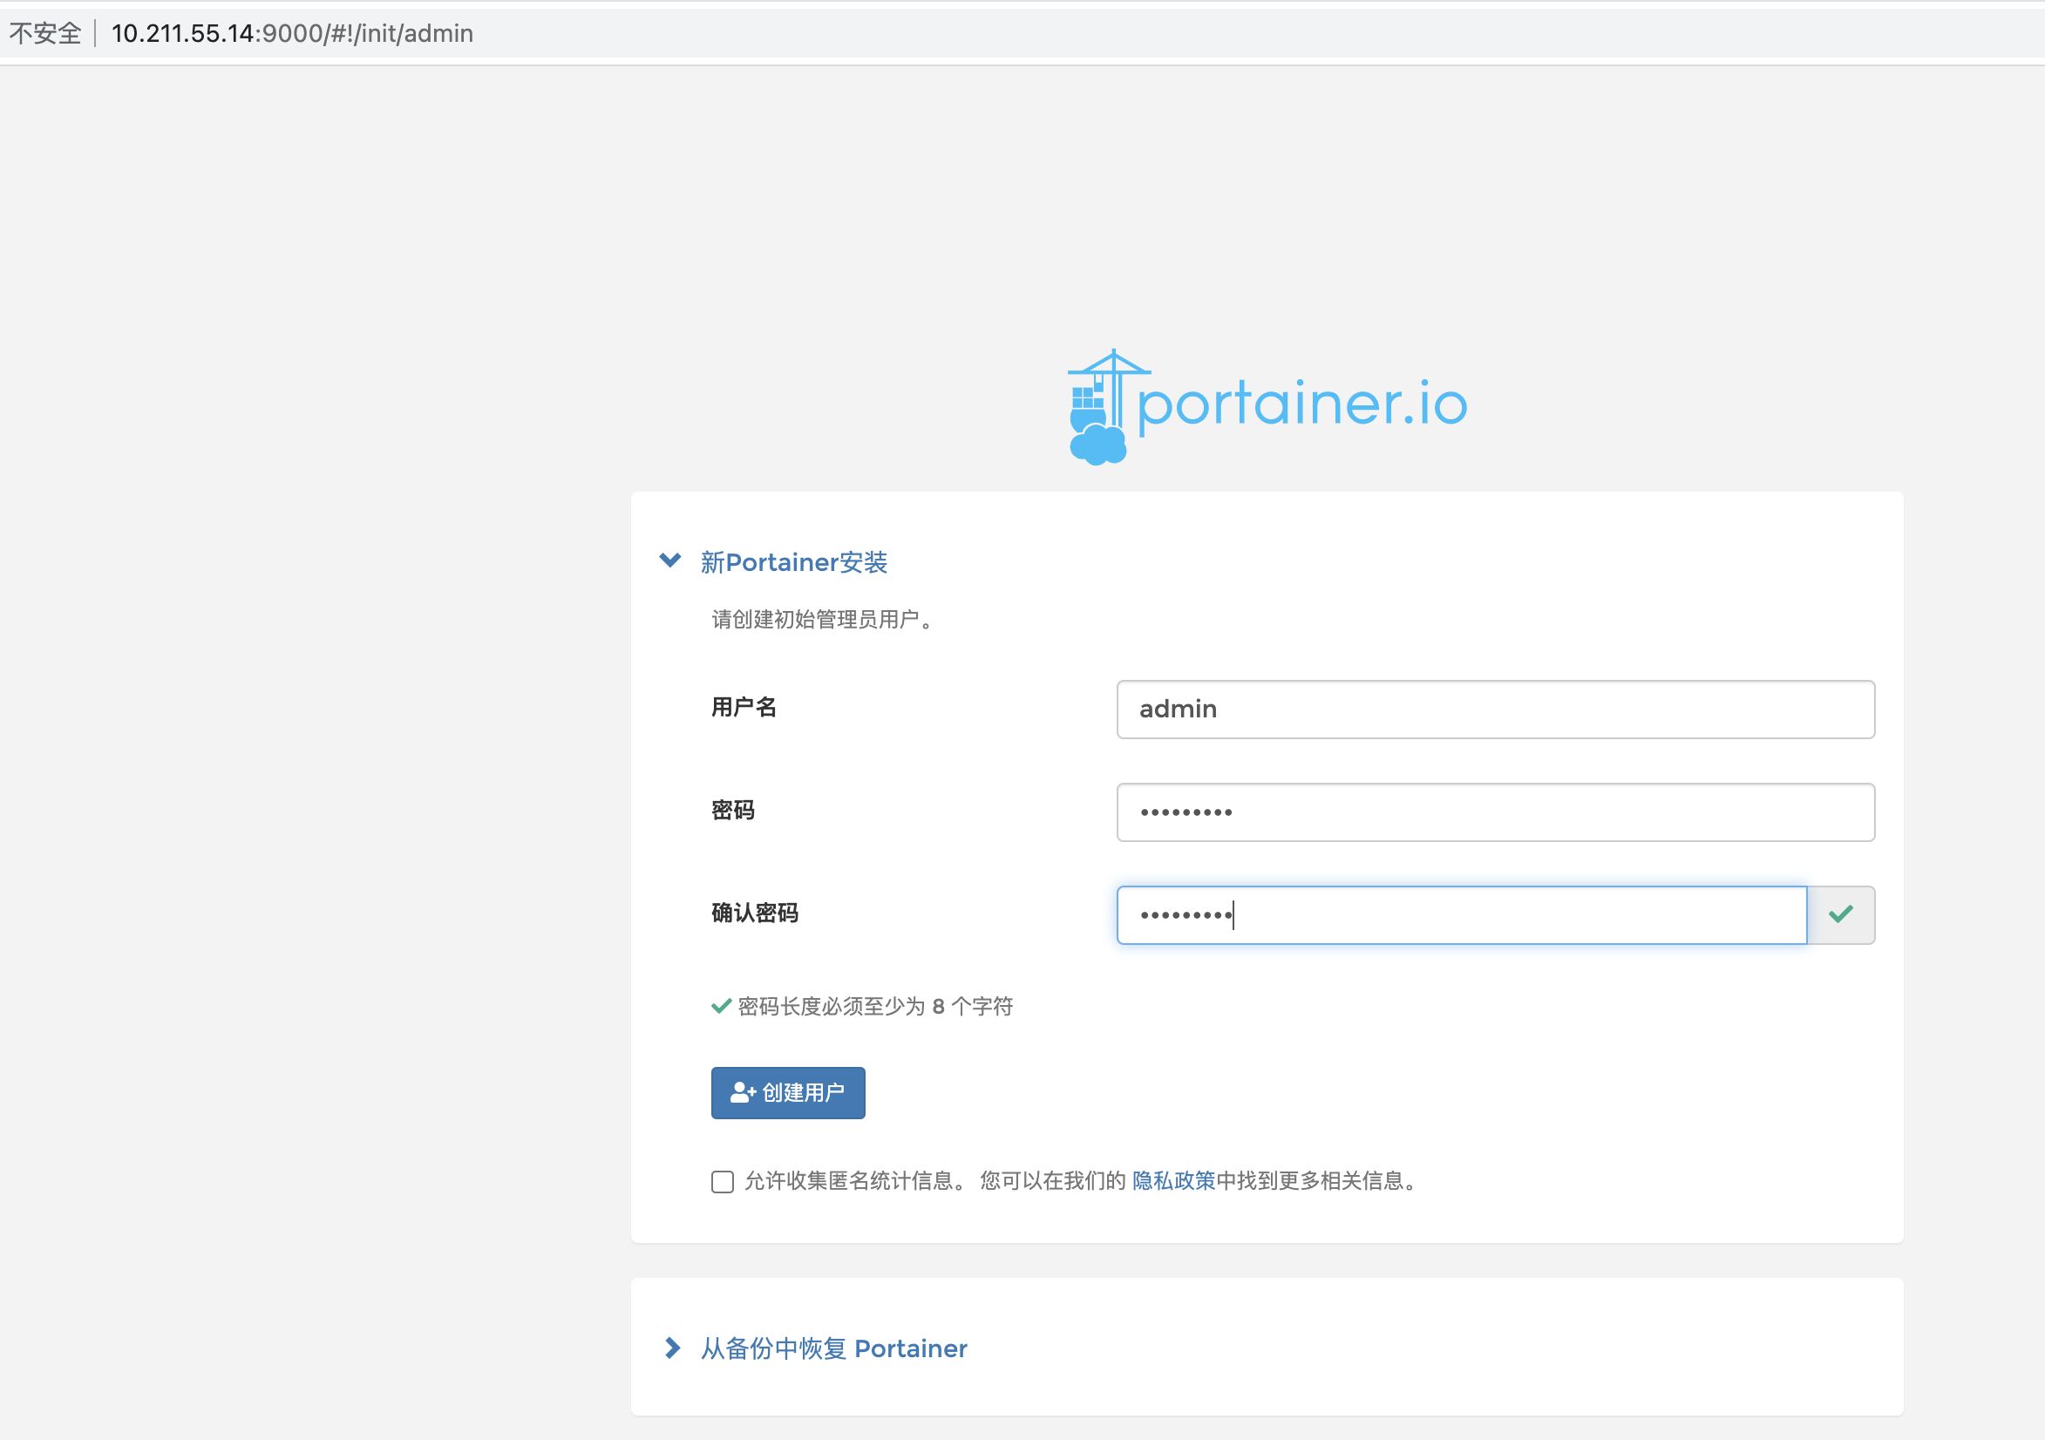Expand the 从备份中恢复 Portainer chevron
The height and width of the screenshot is (1440, 2045).
coord(672,1348)
